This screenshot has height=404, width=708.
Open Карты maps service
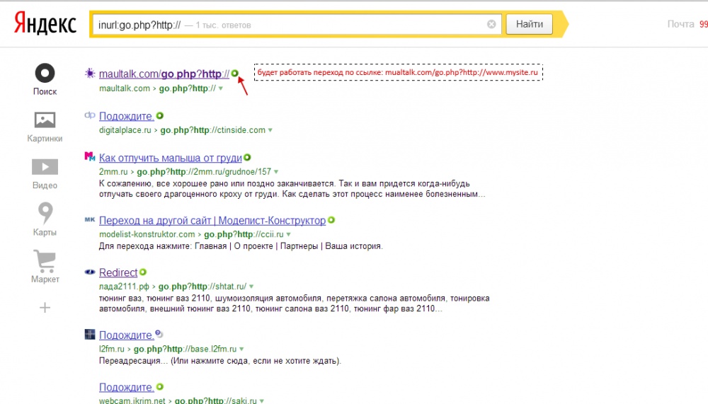[45, 219]
